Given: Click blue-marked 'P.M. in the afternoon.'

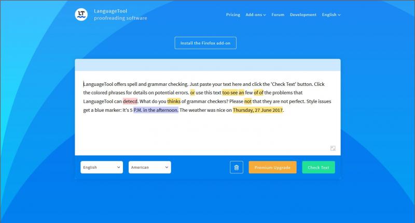Looking at the screenshot, I should [156, 110].
